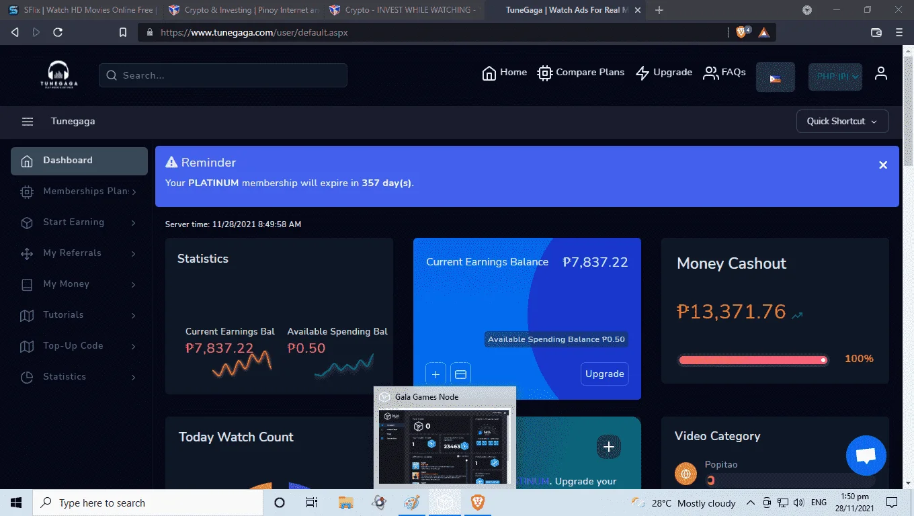Click the browser address bar URL

tap(254, 32)
